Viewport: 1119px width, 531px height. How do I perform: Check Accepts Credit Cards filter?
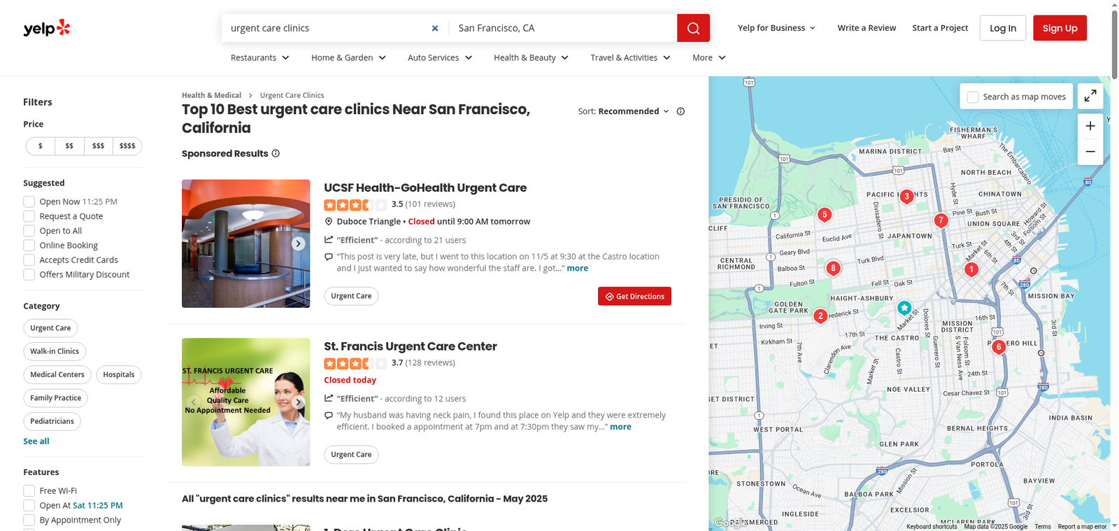coord(29,260)
